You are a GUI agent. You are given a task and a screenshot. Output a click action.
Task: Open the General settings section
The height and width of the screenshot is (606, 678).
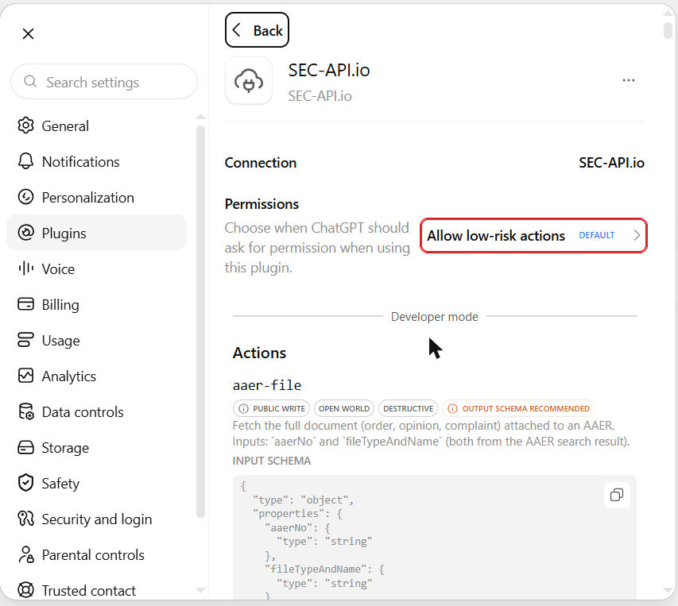pyautogui.click(x=96, y=125)
